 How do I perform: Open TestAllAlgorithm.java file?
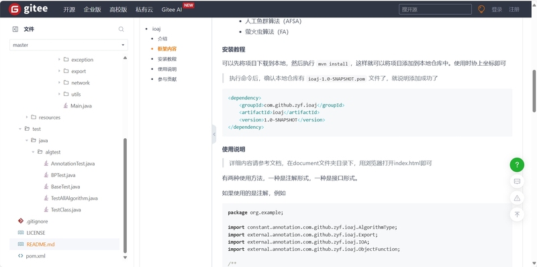75,198
